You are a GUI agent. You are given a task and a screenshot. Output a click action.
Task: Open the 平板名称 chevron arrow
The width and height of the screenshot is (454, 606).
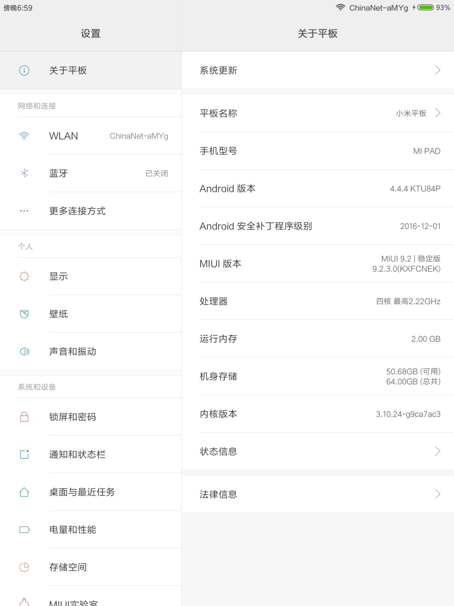coord(438,113)
